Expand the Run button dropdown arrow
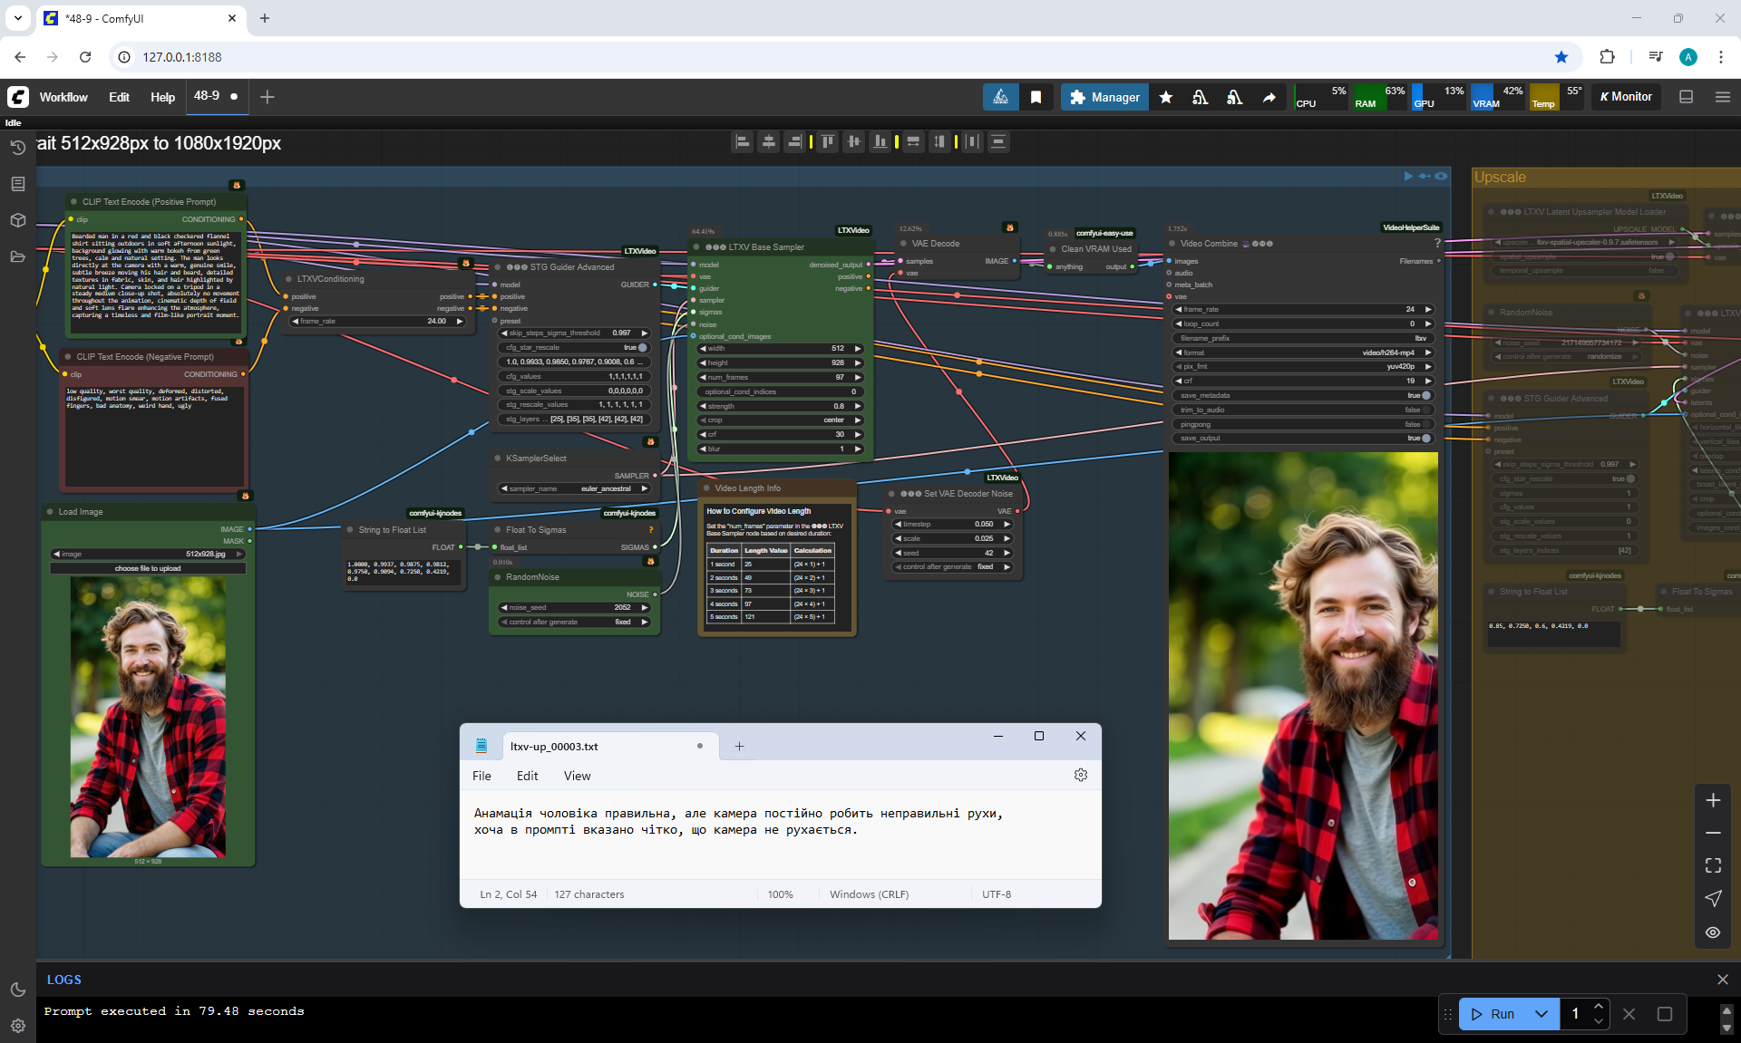This screenshot has width=1741, height=1043. coord(1542,1014)
